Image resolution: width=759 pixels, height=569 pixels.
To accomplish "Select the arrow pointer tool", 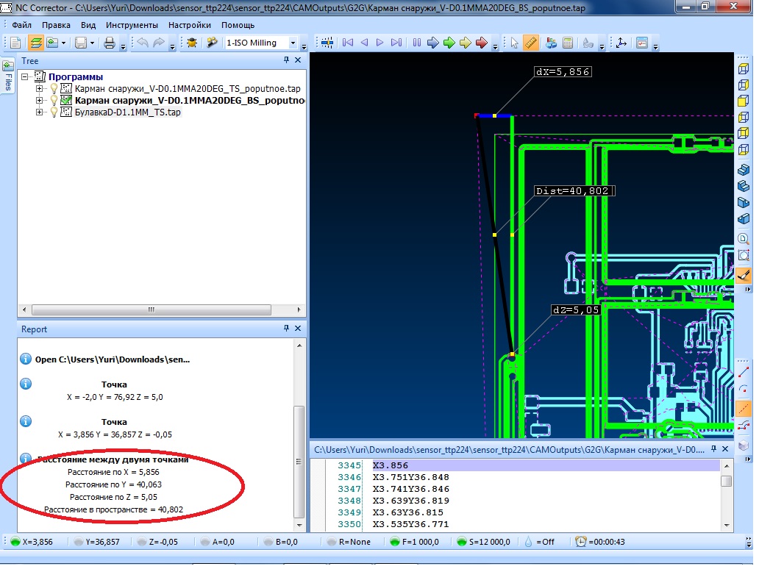I will point(515,43).
